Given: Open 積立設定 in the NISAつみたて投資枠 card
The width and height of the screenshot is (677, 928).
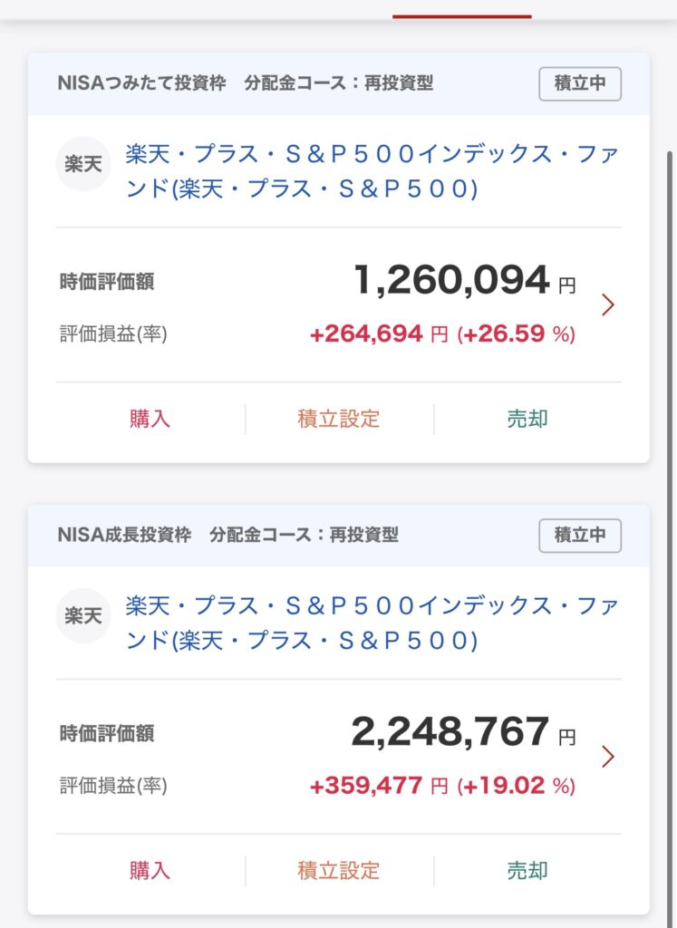Looking at the screenshot, I should pos(339,419).
